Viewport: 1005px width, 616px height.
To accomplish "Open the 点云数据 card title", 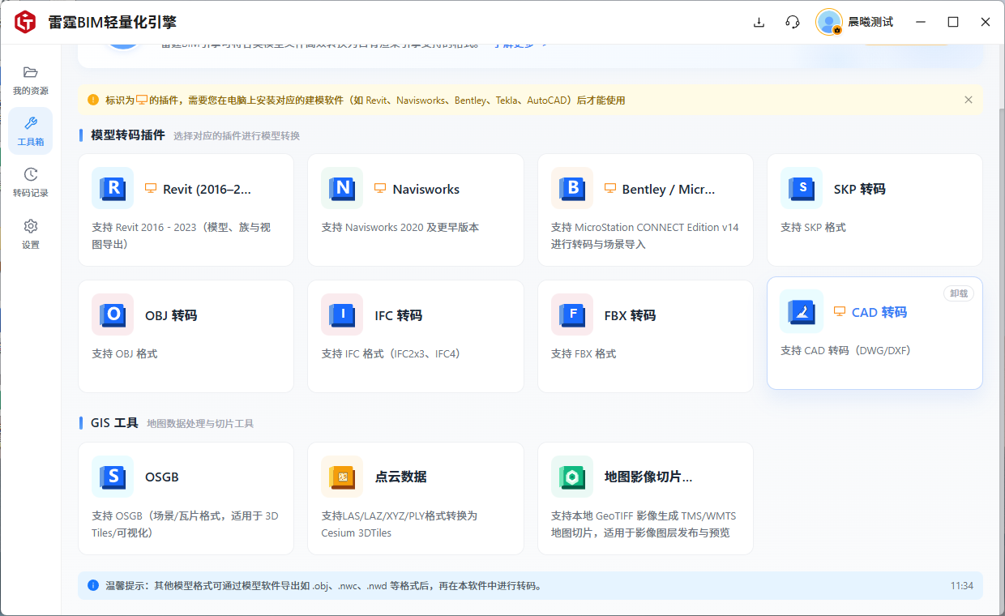I will [x=400, y=477].
